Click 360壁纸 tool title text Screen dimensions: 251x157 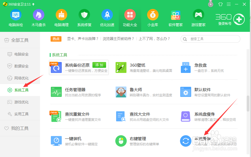138,65
